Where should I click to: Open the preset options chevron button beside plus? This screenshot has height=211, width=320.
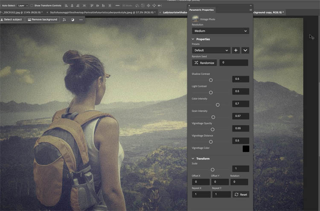[x=245, y=50]
